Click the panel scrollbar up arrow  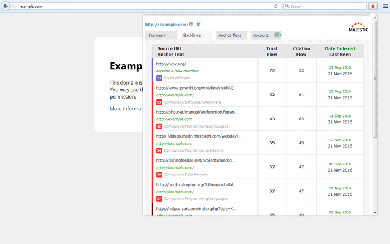click(375, 18)
